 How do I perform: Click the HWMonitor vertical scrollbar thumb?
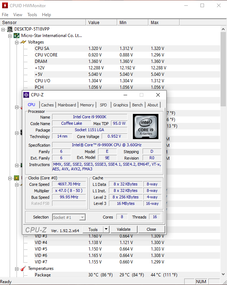tap(223, 69)
